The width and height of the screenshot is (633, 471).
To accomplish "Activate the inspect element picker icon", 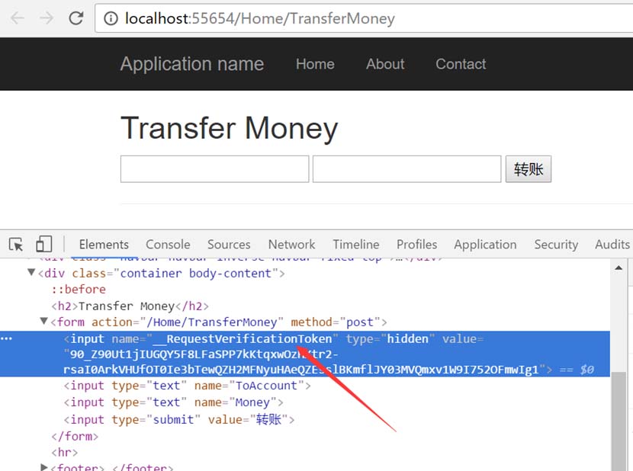I will [x=16, y=244].
